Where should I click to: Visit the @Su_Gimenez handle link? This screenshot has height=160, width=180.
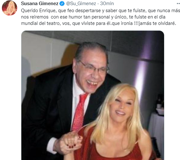[81, 4]
